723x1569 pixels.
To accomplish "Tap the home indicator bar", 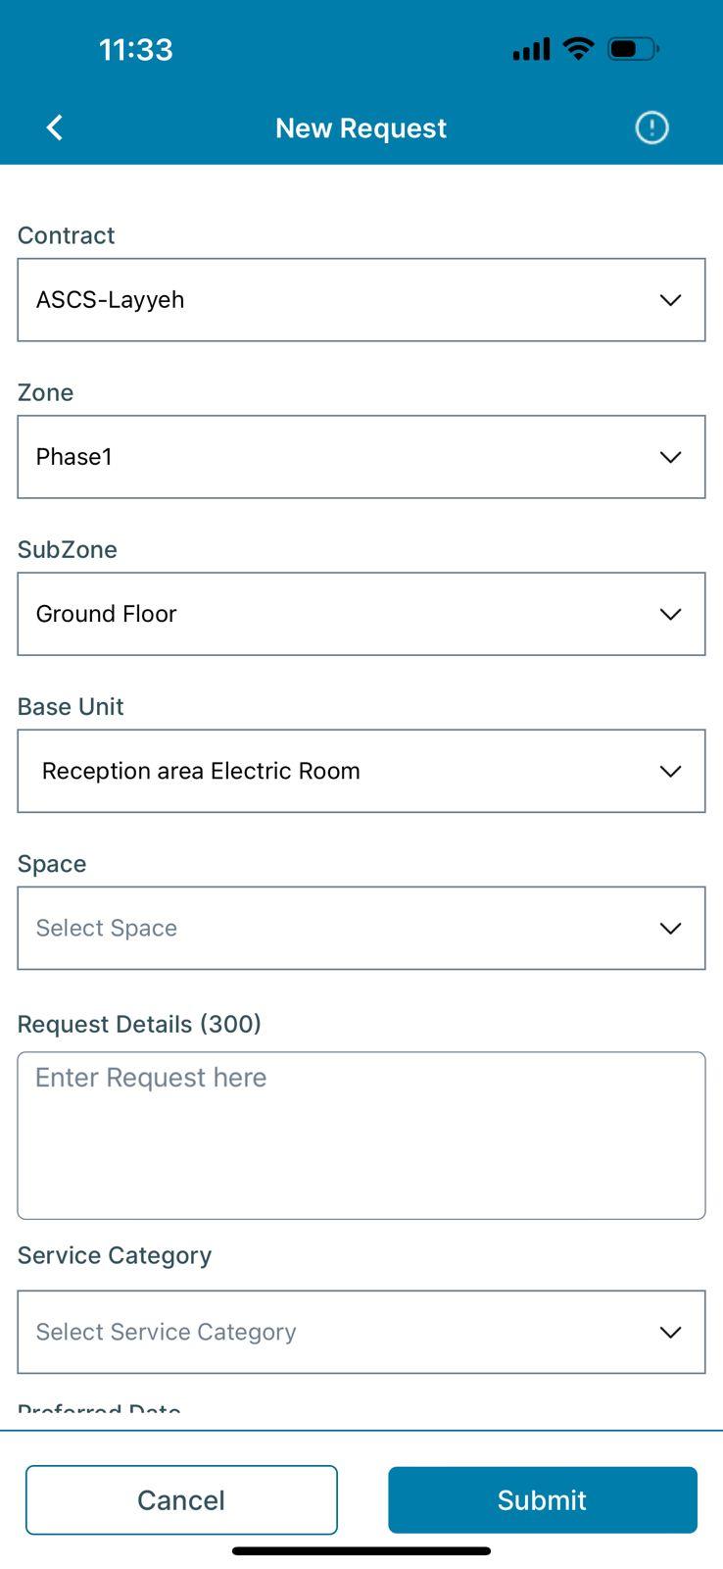I will 361,1551.
